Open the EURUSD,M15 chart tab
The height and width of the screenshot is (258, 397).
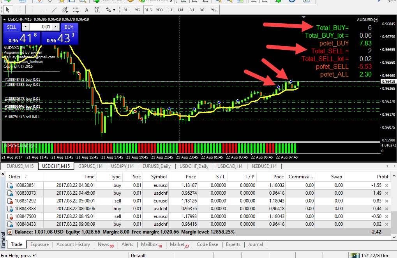pos(20,166)
